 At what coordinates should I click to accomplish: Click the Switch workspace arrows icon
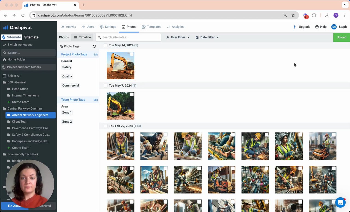4,45
